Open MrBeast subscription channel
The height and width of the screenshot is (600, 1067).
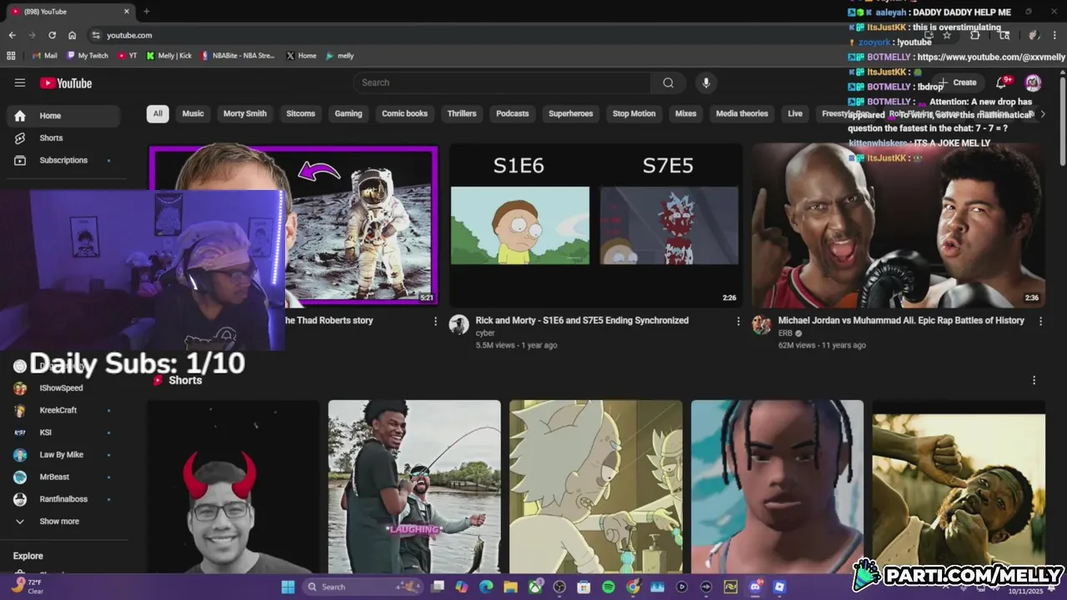pos(63,477)
